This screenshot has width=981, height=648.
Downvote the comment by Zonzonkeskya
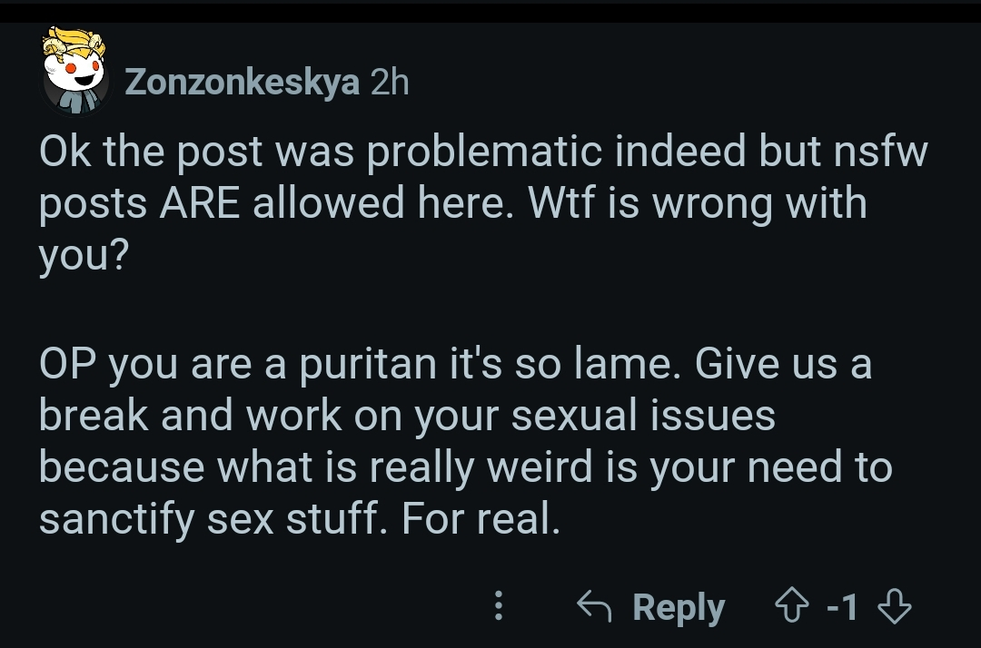(x=897, y=607)
